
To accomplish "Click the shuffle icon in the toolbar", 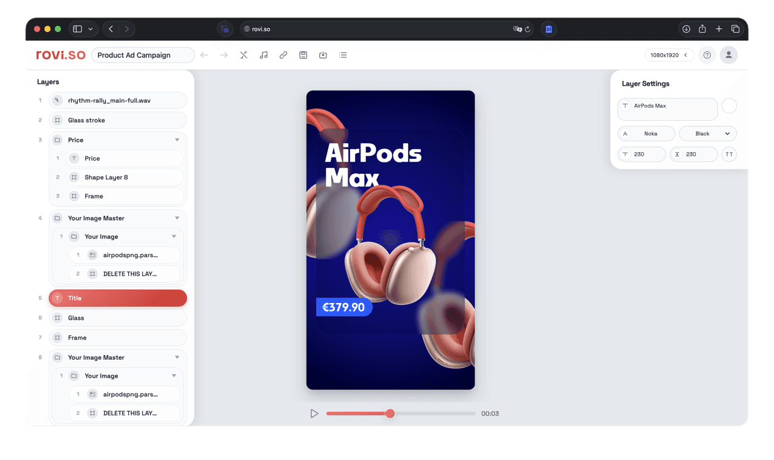I will coord(244,55).
